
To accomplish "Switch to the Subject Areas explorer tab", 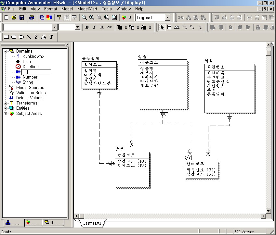I will pos(33,223).
